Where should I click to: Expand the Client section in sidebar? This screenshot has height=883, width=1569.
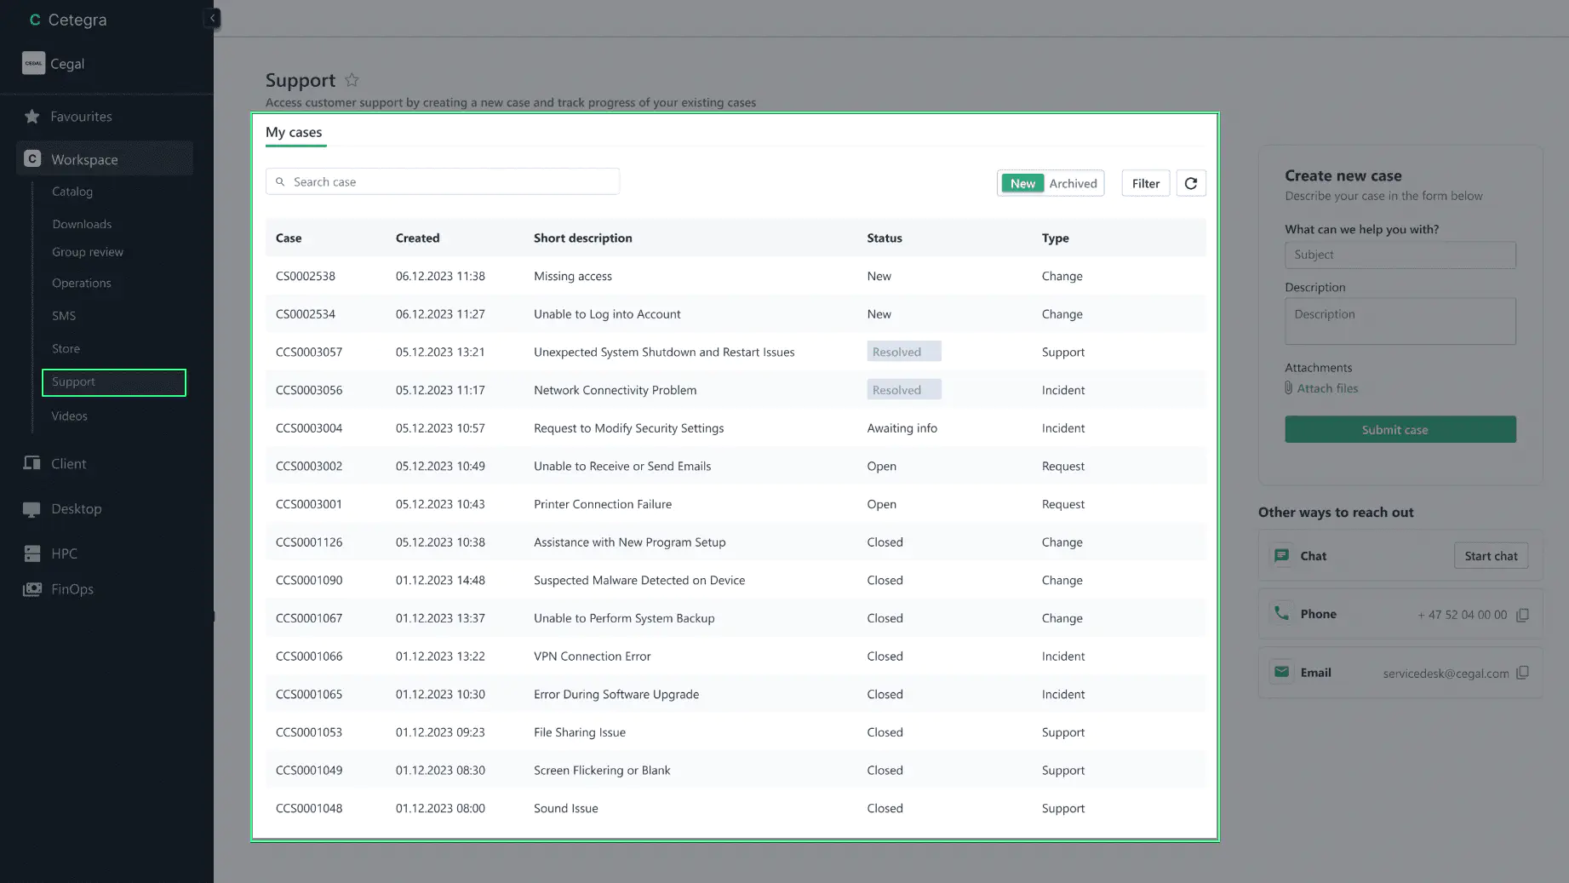pos(68,463)
